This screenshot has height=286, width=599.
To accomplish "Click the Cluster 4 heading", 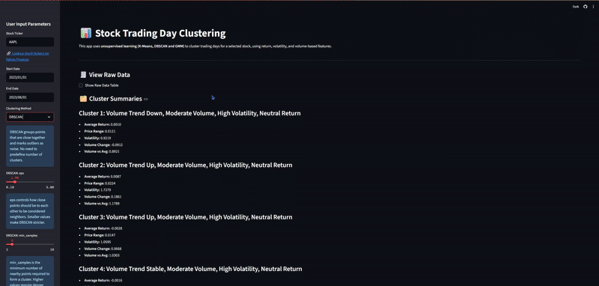I will (x=190, y=269).
